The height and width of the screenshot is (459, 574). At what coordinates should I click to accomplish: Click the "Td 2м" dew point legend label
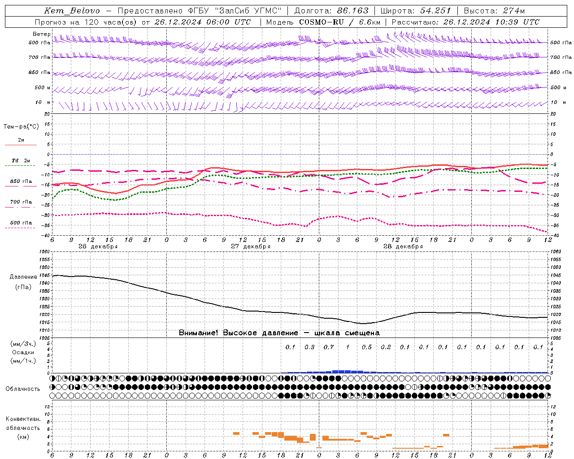21,160
